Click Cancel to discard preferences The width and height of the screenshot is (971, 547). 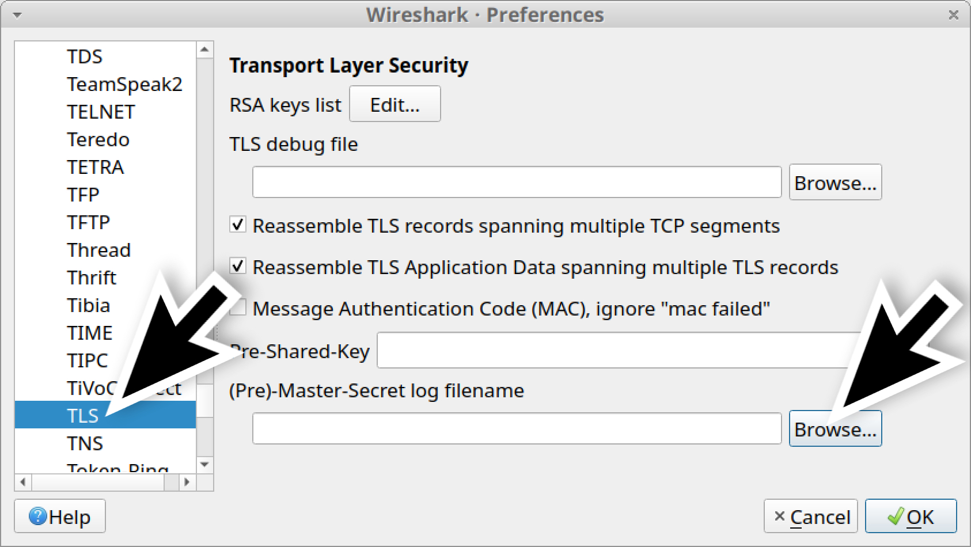coord(811,516)
